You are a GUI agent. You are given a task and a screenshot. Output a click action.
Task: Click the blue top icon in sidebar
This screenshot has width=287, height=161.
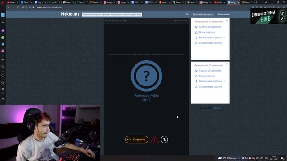pyautogui.click(x=3, y=15)
